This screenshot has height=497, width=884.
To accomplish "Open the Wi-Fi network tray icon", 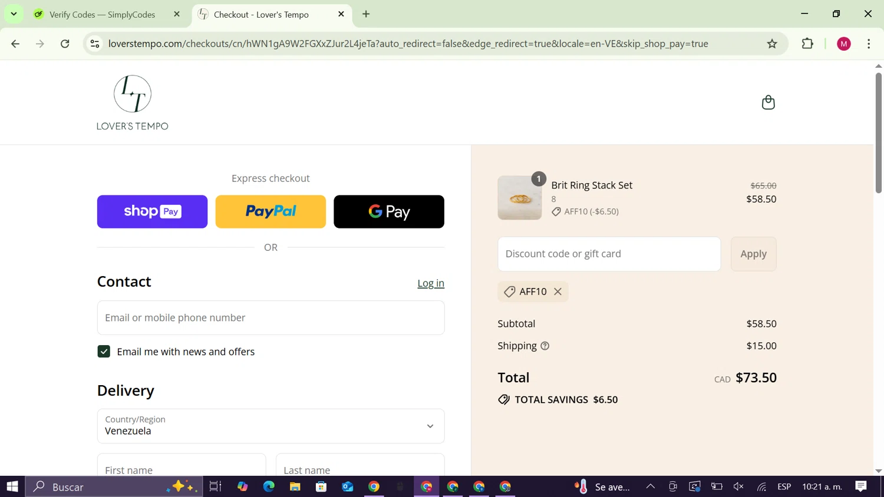I will coord(761,486).
